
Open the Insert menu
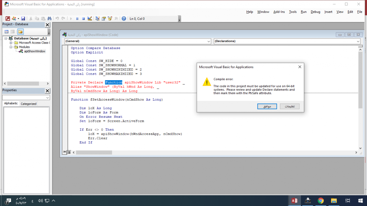pos(328,12)
